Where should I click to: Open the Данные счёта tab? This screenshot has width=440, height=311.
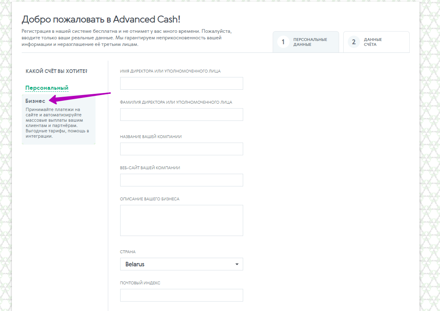(x=376, y=42)
